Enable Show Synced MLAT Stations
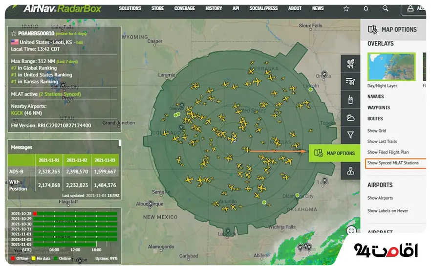This screenshot has width=431, height=270. pyautogui.click(x=393, y=163)
